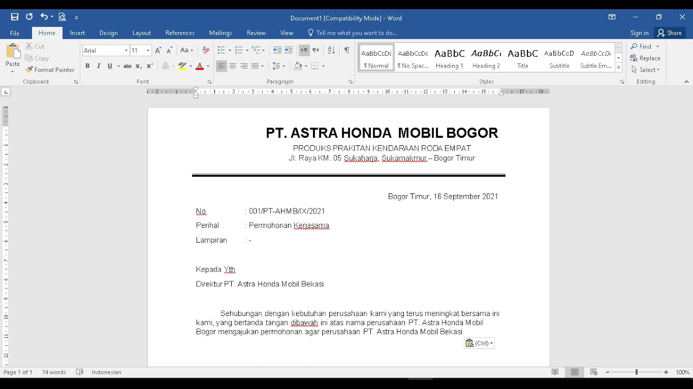
Task: Apply the yellow text highlight color
Action: click(x=182, y=66)
